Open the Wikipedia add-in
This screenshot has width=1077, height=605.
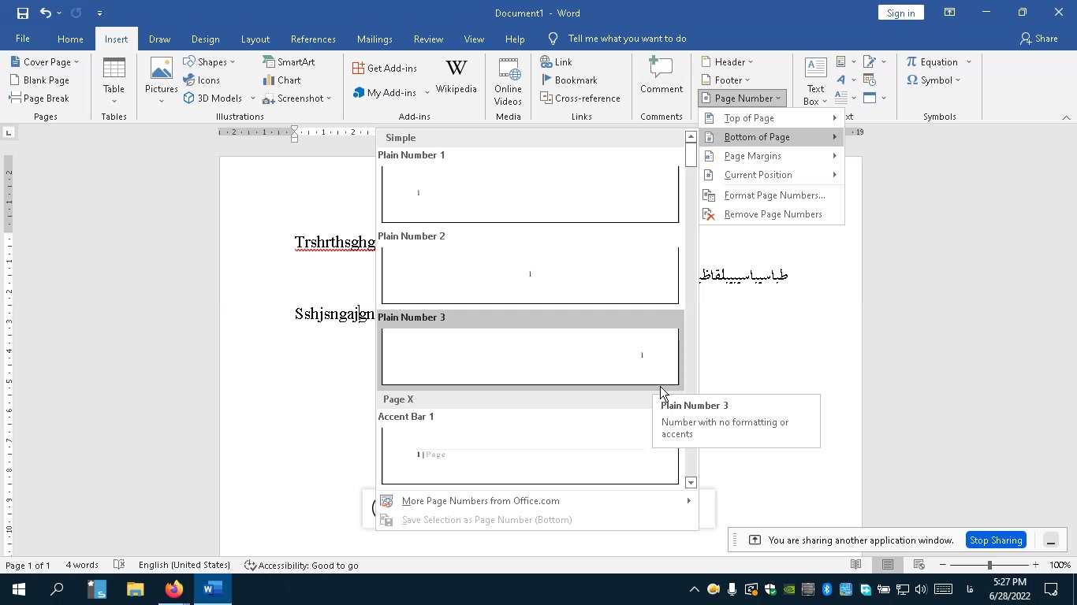[x=456, y=77]
